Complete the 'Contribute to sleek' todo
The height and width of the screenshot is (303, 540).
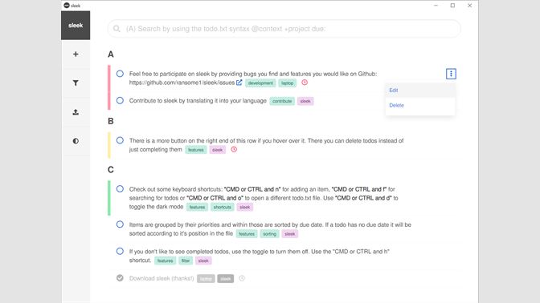pyautogui.click(x=120, y=100)
